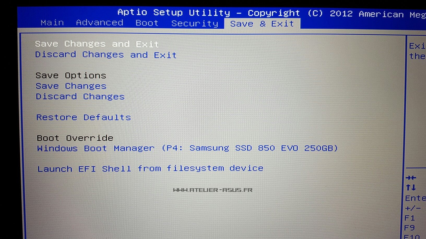Open the Security tab

tap(194, 23)
